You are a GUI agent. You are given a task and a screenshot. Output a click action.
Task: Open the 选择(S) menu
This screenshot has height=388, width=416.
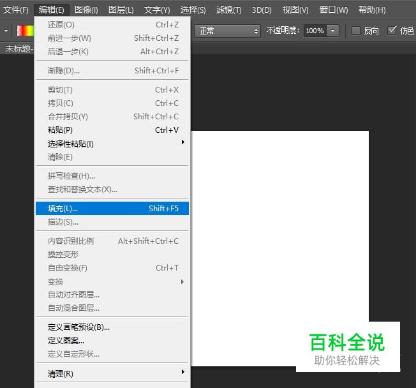tap(193, 10)
